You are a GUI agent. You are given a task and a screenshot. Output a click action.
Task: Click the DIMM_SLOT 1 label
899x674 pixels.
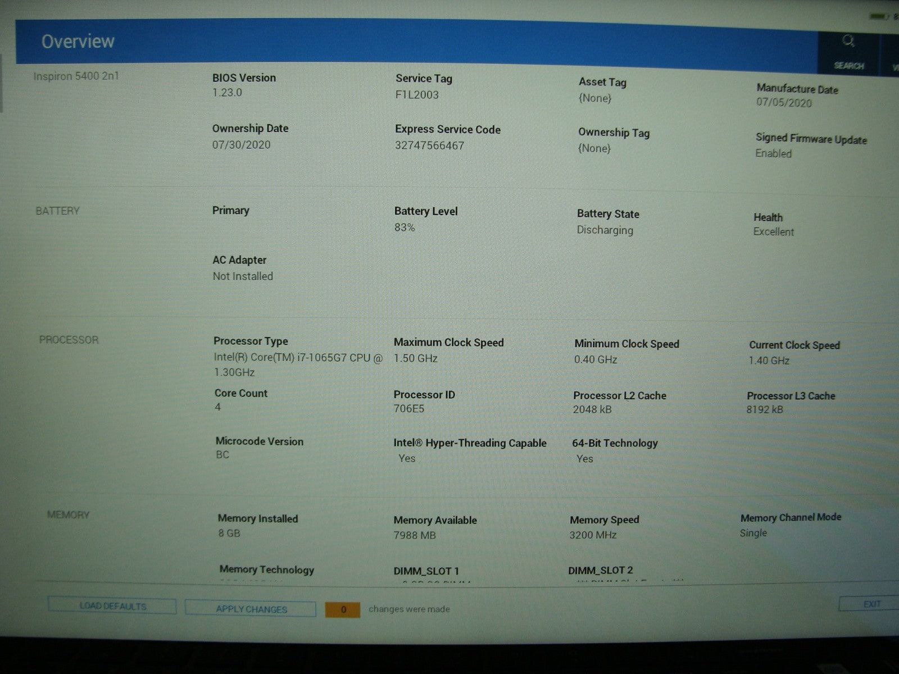click(426, 571)
